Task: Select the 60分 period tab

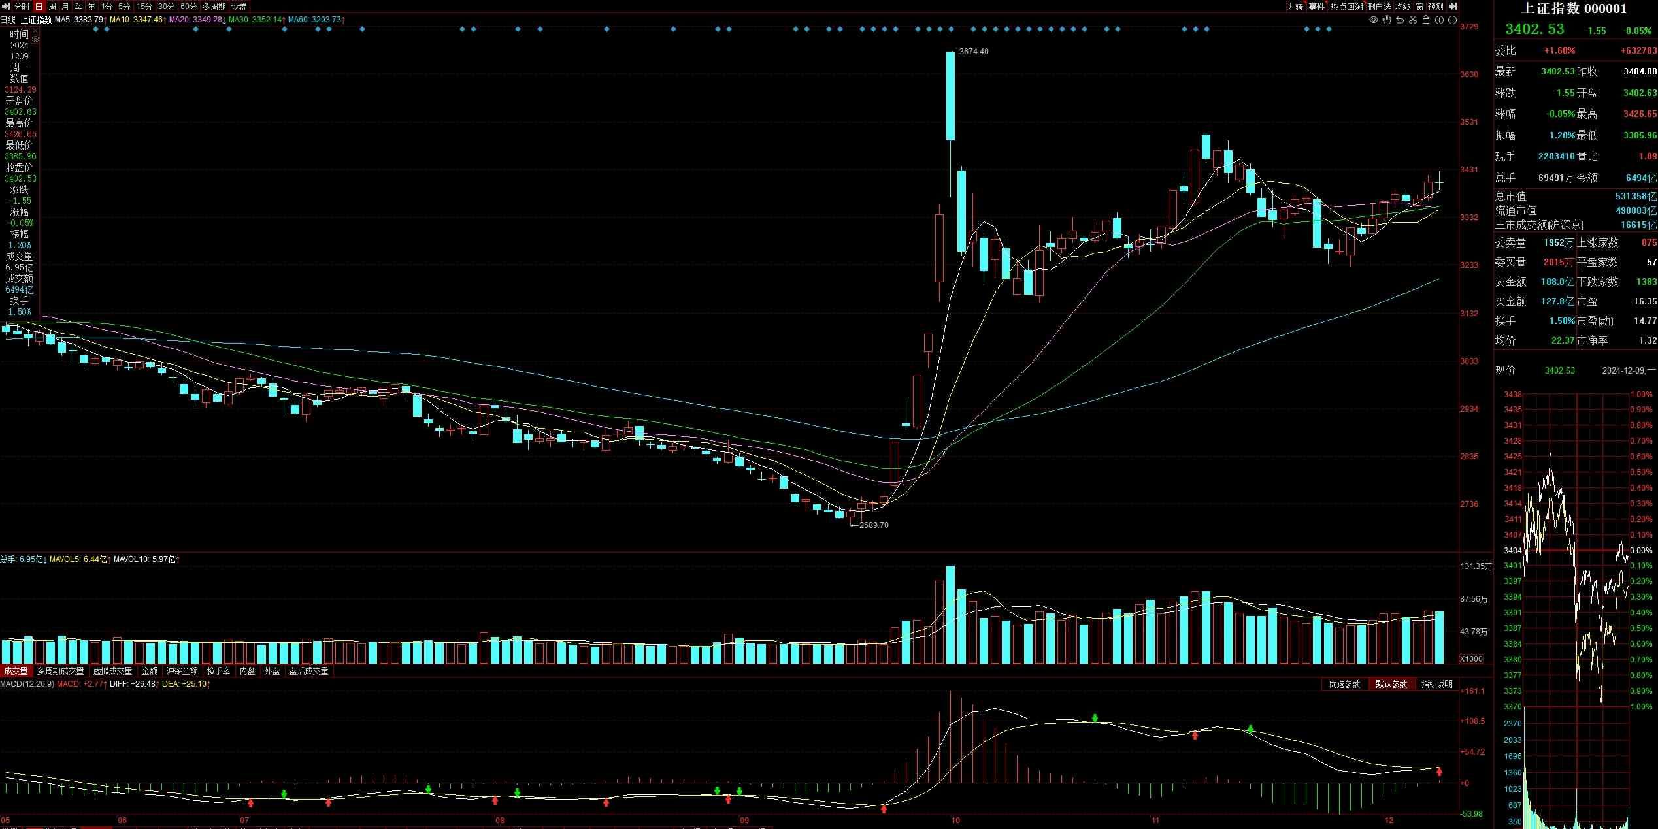Action: pos(188,7)
